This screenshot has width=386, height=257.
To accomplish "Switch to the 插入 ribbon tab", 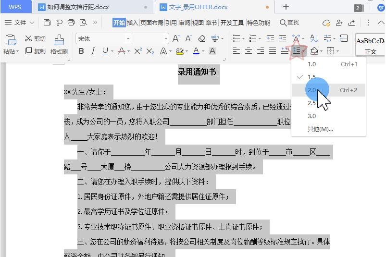I will point(132,23).
